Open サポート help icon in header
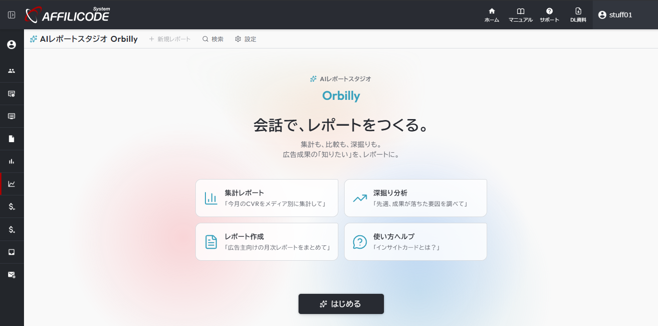The image size is (658, 326). point(550,15)
